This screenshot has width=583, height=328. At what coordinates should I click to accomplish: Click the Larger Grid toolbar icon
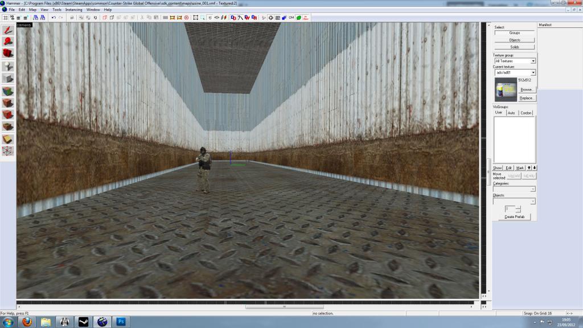coord(25,18)
